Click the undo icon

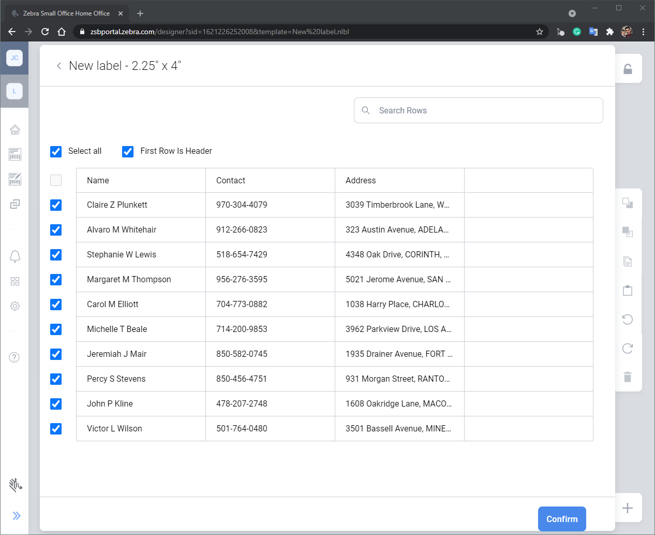[628, 320]
